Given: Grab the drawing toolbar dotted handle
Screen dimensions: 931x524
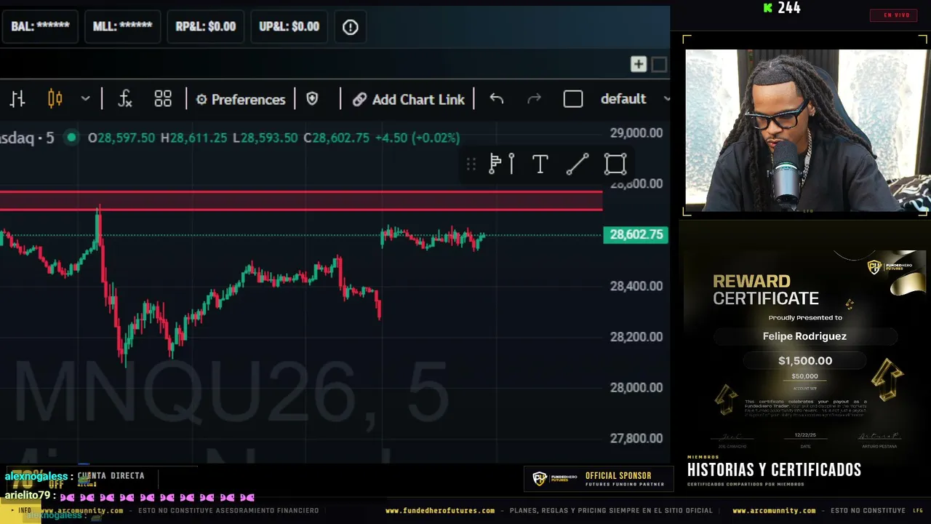Looking at the screenshot, I should pyautogui.click(x=471, y=164).
